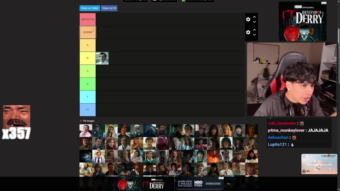
Task: Mute the La Roche Posay video ad
Action: pyautogui.click(x=308, y=171)
